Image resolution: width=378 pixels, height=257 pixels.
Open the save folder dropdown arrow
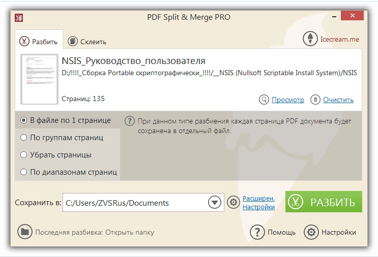[215, 202]
